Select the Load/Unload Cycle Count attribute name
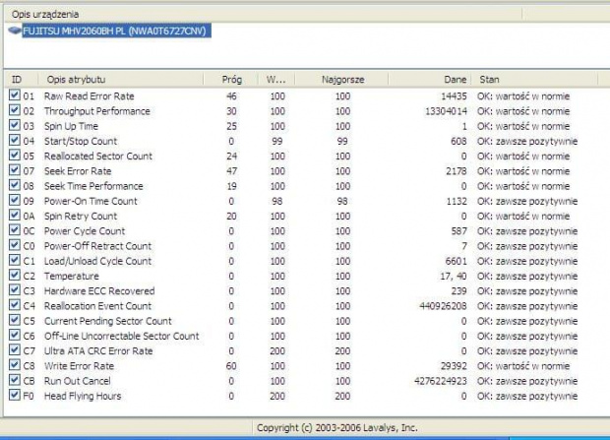This screenshot has height=440, width=610. (97, 261)
